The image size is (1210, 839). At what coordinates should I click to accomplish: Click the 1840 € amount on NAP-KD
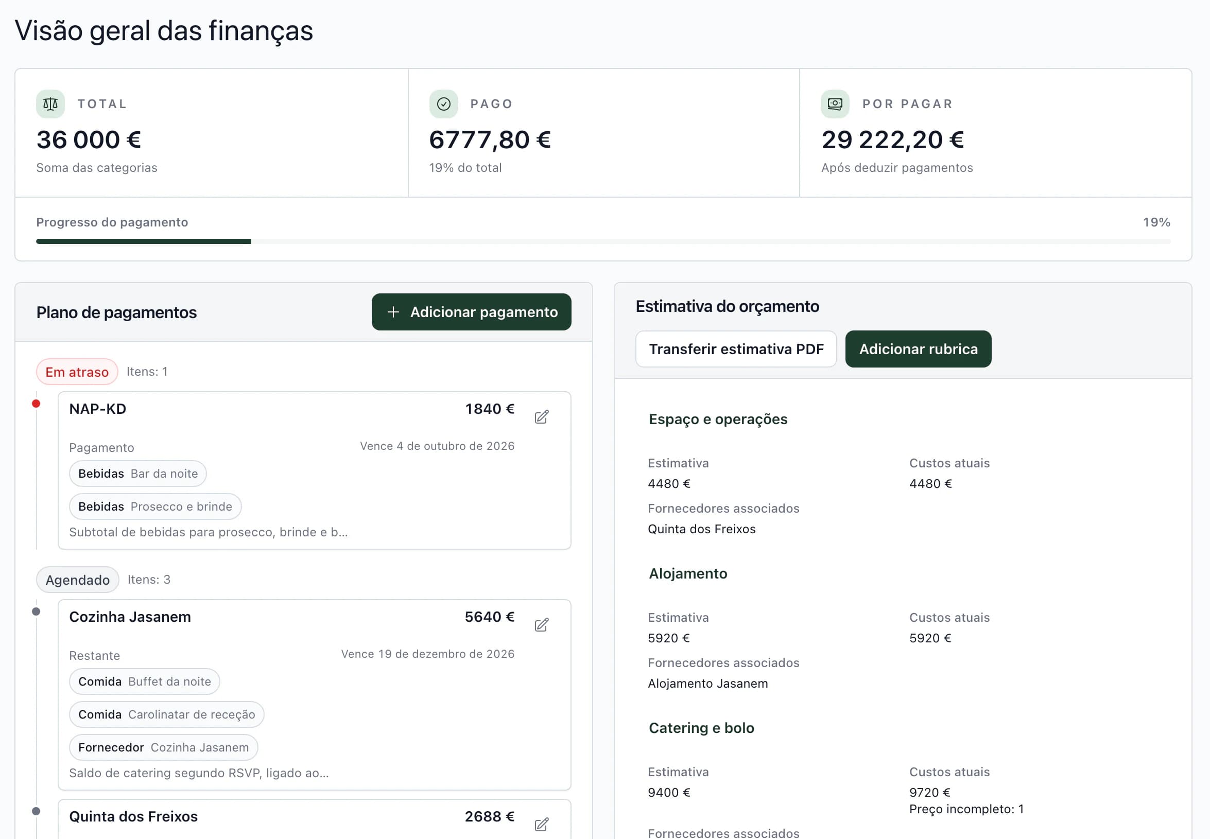point(490,409)
